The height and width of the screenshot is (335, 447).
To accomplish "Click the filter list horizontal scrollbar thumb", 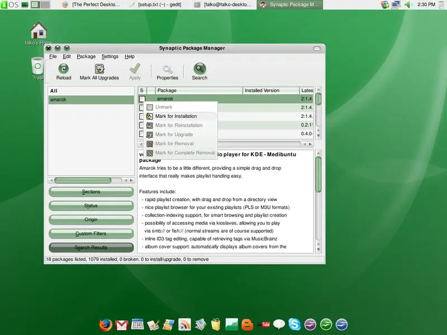I will [83, 180].
